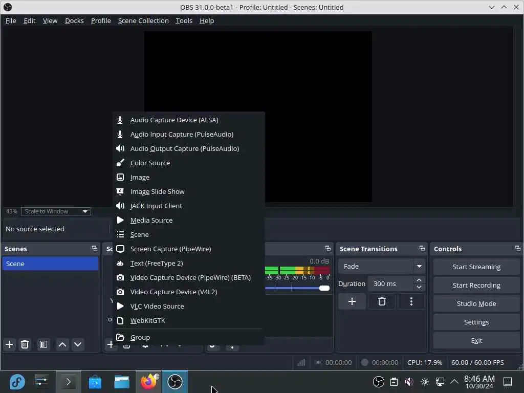Add an Image Slide Show source

(x=189, y=192)
